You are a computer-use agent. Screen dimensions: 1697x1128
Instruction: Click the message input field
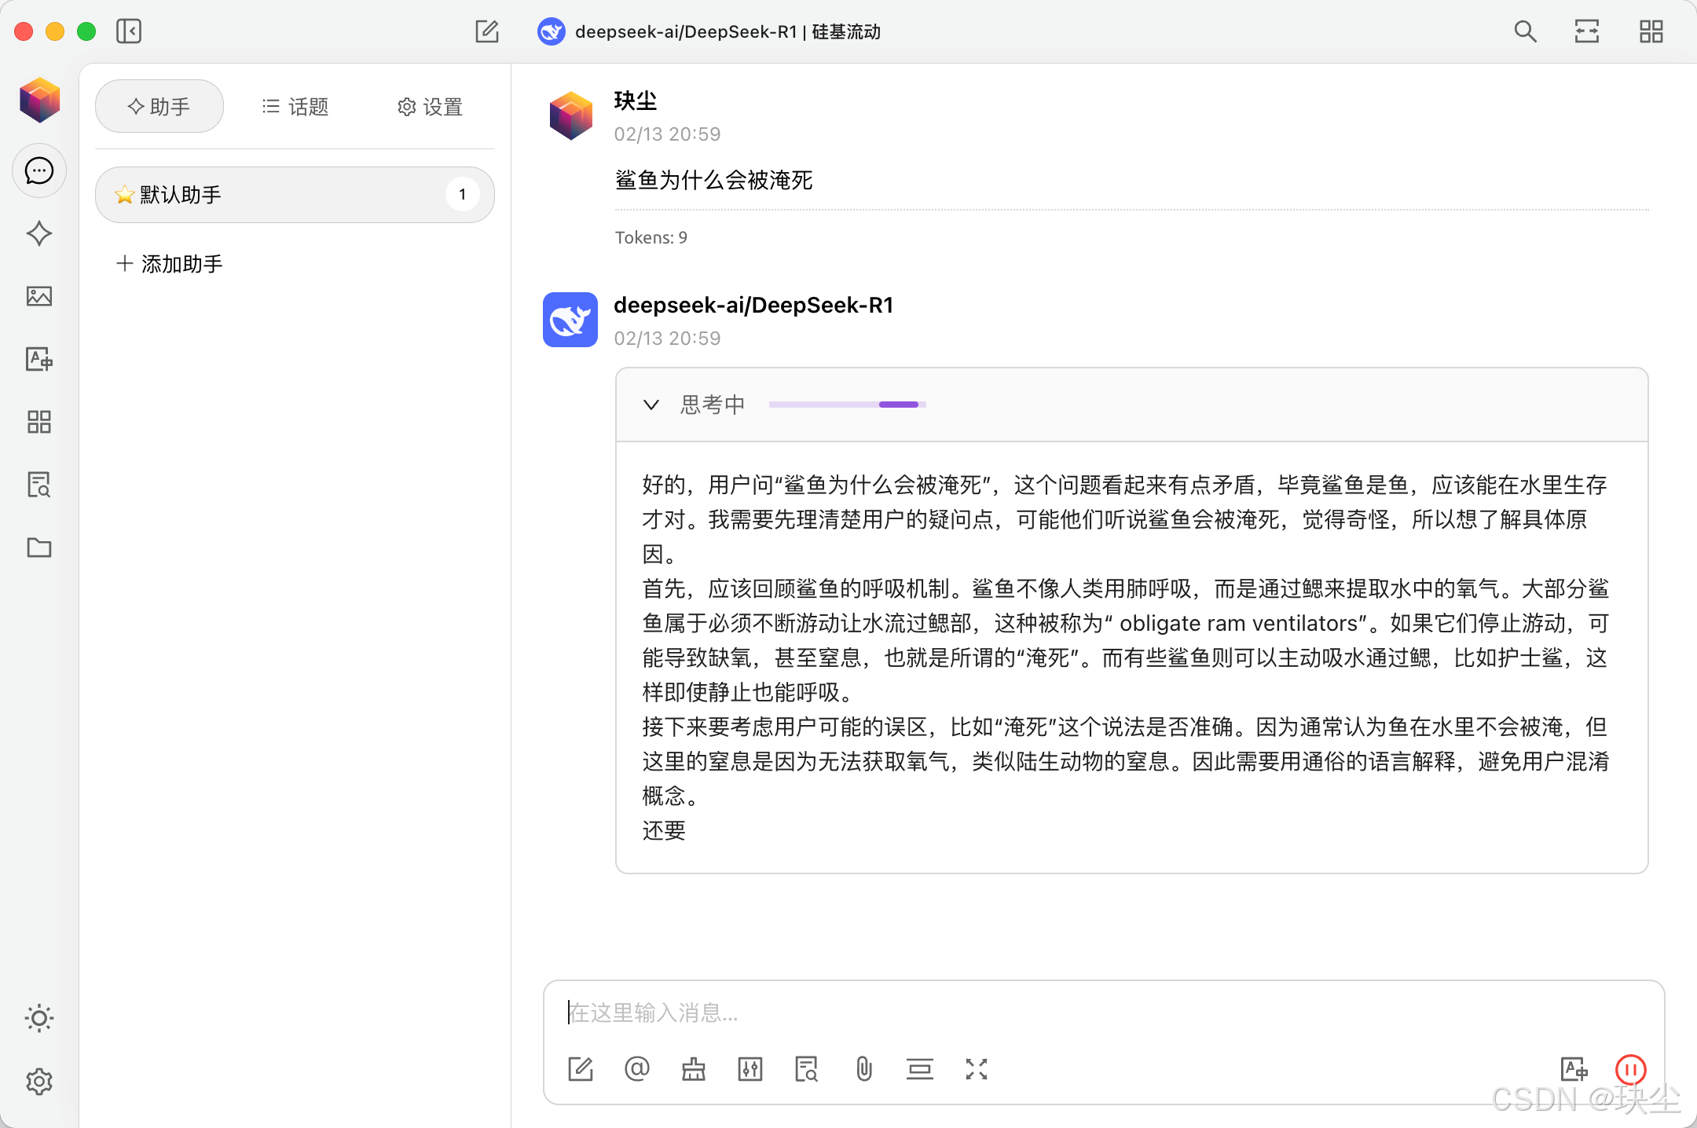tap(1100, 1013)
